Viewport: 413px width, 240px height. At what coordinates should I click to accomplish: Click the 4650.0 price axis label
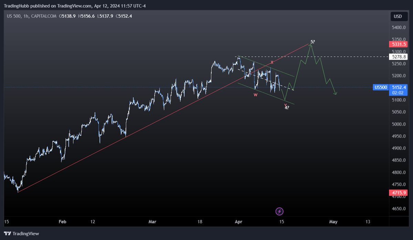point(399,209)
